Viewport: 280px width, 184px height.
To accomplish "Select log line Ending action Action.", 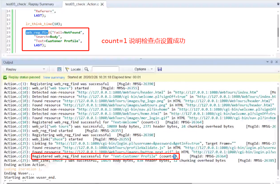I will click(25, 165).
